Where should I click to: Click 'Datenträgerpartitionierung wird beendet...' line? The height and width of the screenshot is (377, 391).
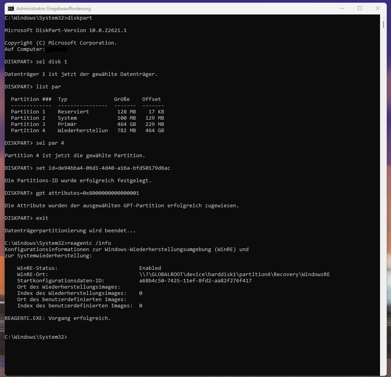pyautogui.click(x=70, y=231)
